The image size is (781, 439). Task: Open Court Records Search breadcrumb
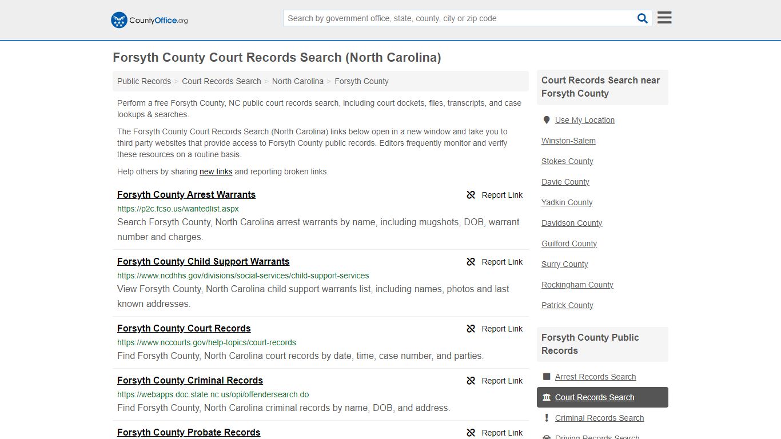[221, 81]
